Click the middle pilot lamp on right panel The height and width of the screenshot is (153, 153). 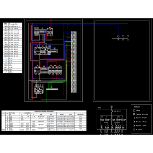123,36
